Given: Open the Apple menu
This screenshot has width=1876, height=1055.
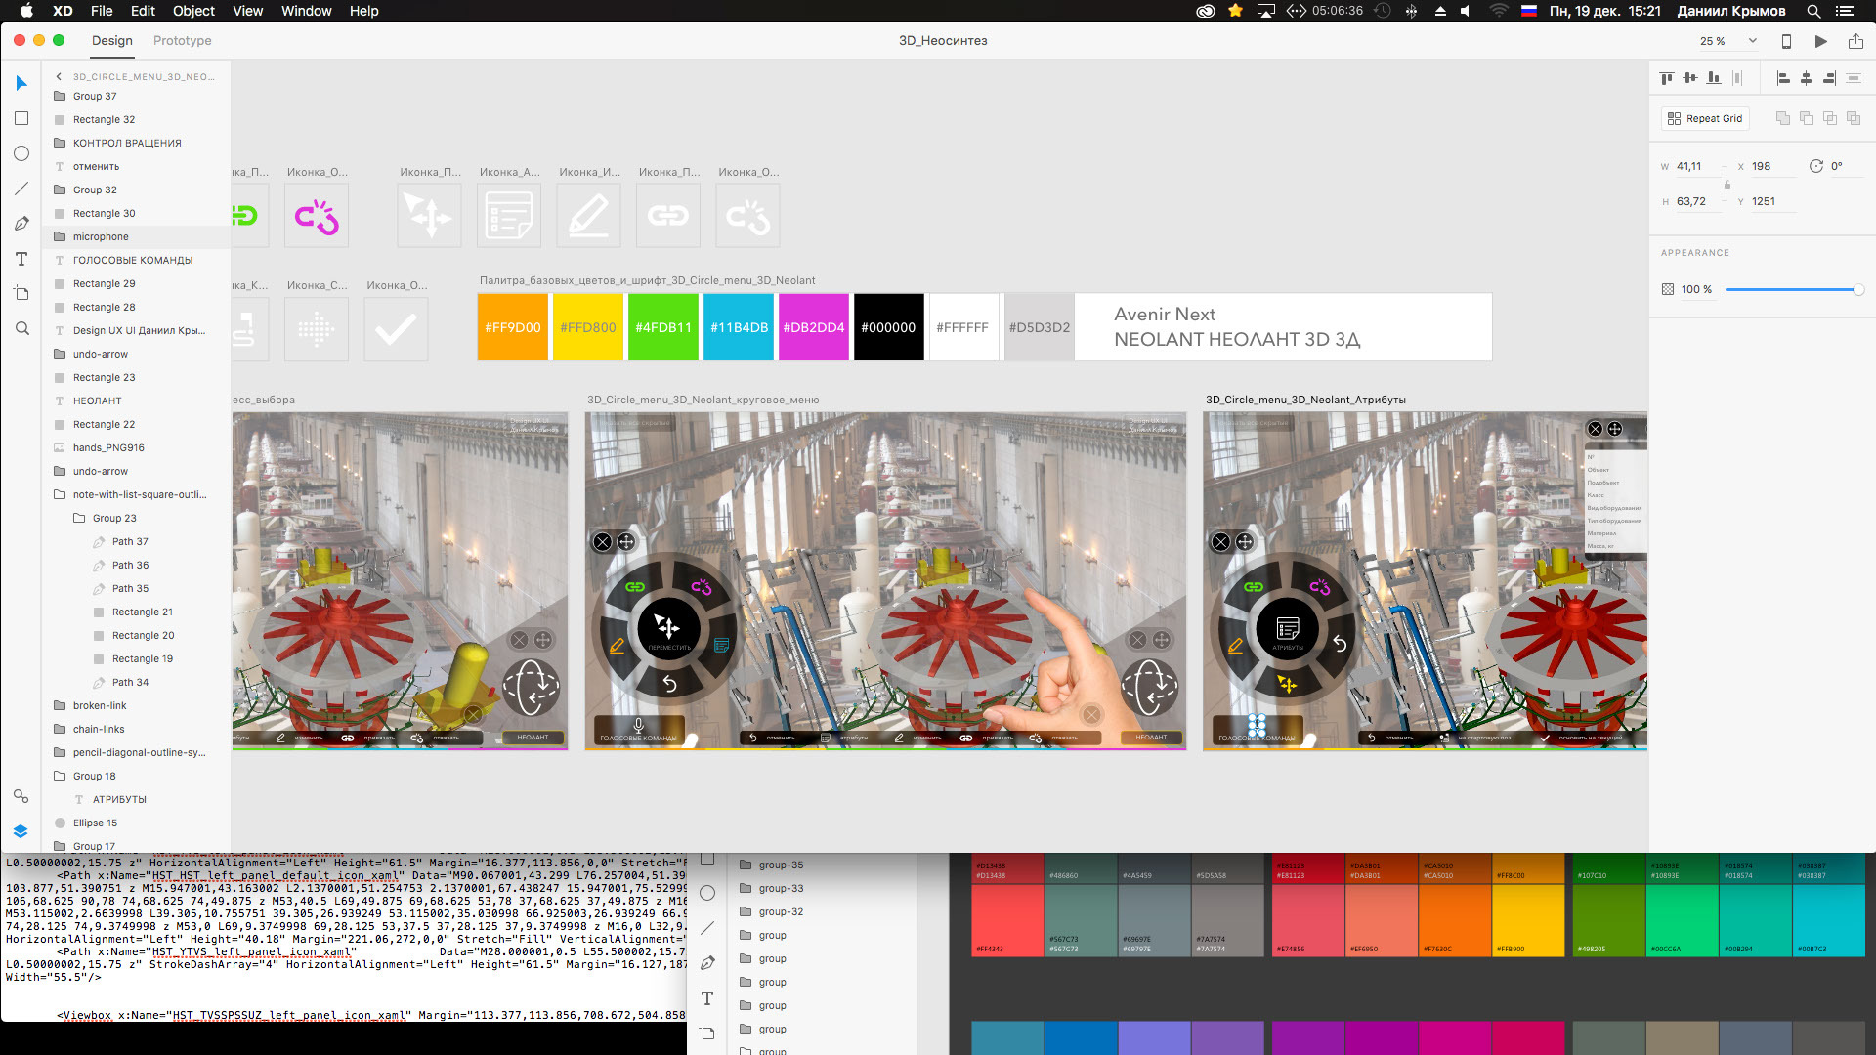Looking at the screenshot, I should [x=26, y=11].
